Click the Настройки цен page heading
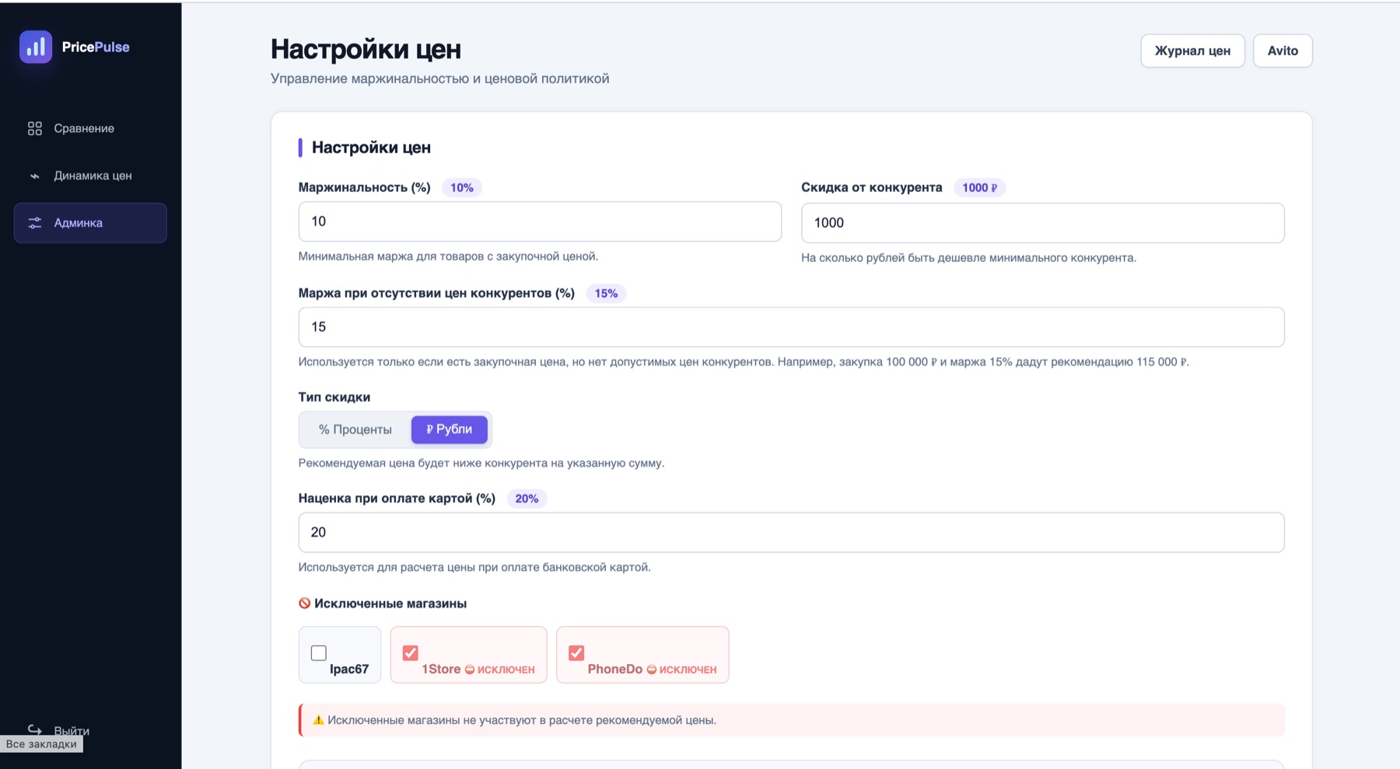This screenshot has height=769, width=1400. [x=366, y=49]
